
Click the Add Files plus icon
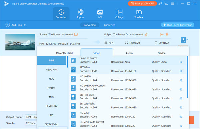tap(8, 25)
